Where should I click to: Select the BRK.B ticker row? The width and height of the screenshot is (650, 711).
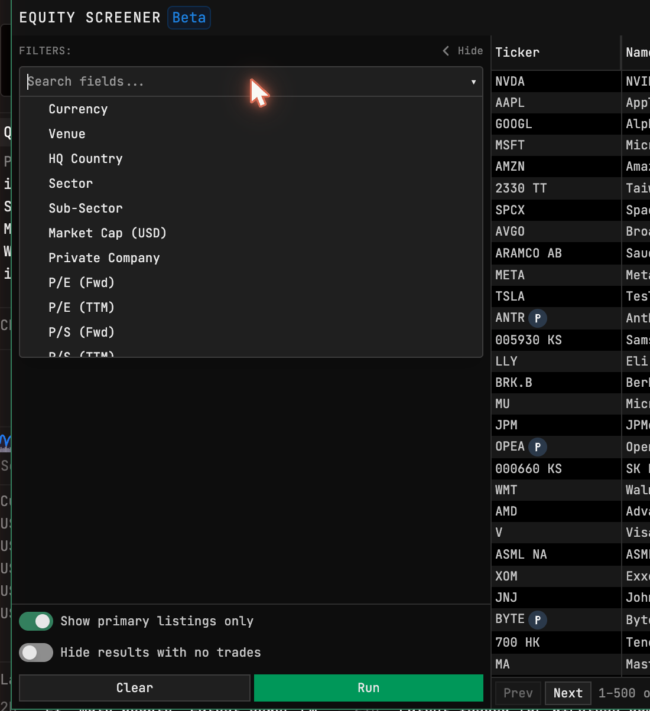tap(556, 383)
